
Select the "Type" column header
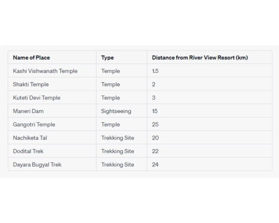click(108, 57)
